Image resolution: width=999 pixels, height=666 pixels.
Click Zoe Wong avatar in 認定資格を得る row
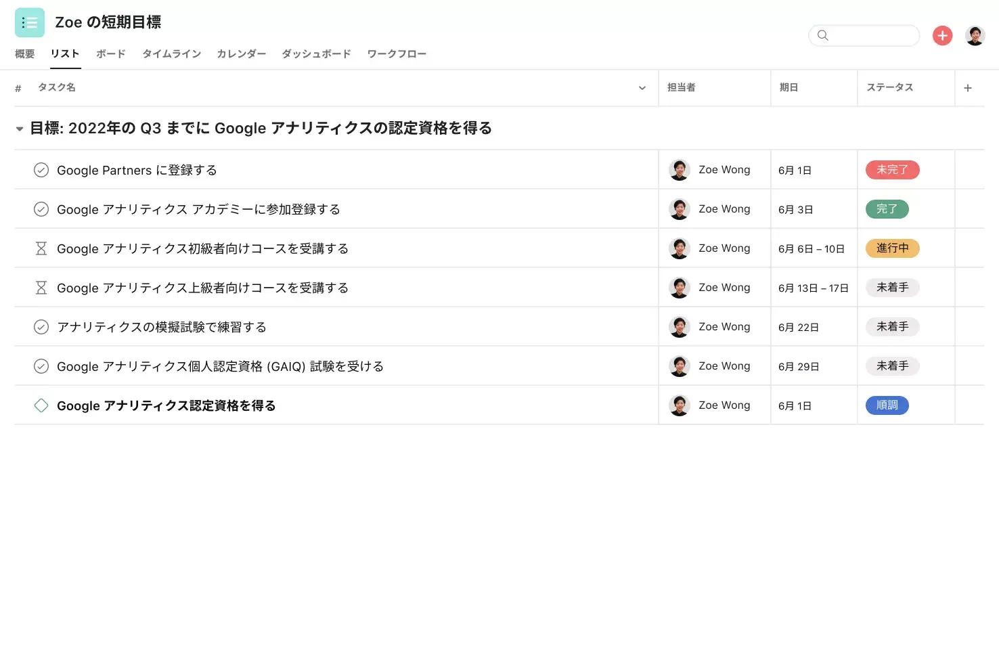(x=680, y=405)
